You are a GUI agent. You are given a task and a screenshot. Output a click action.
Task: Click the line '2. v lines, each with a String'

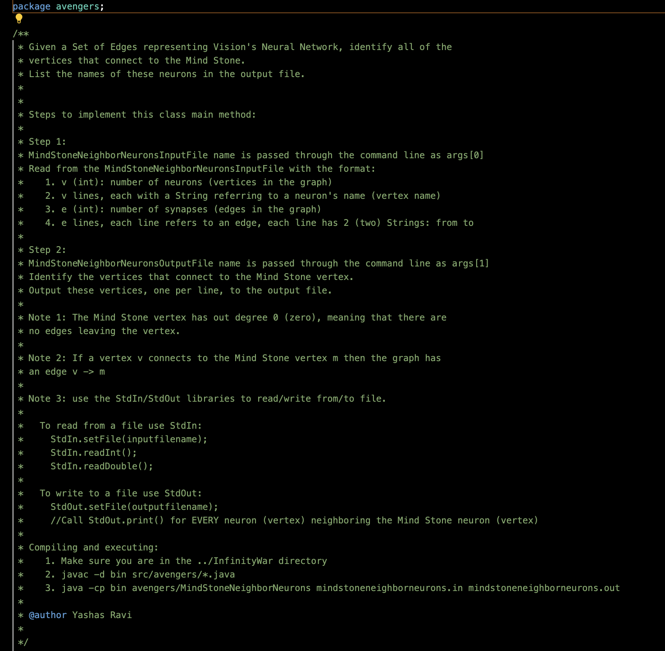click(x=243, y=196)
